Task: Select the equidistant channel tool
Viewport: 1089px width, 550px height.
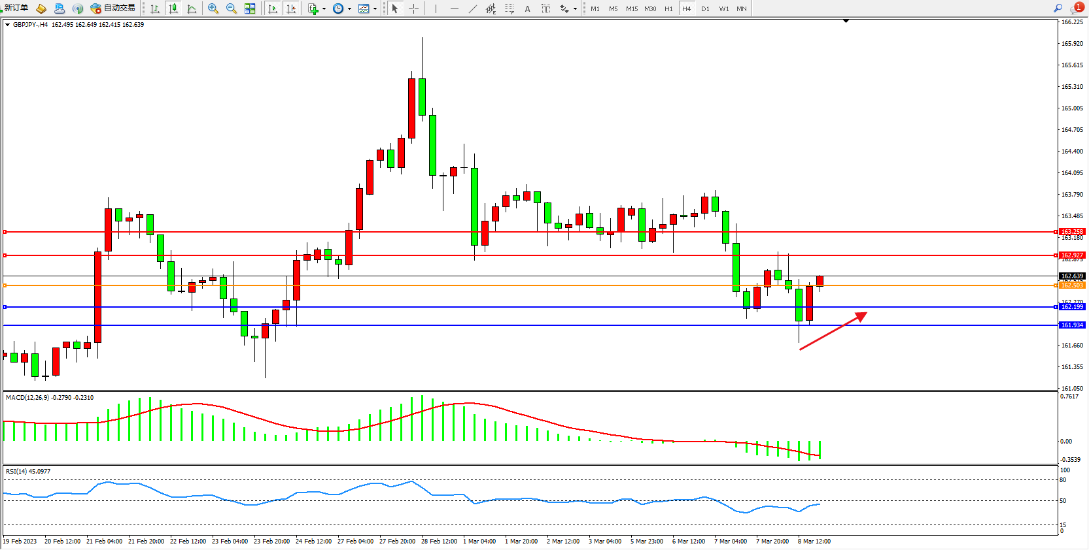Action: pyautogui.click(x=491, y=8)
